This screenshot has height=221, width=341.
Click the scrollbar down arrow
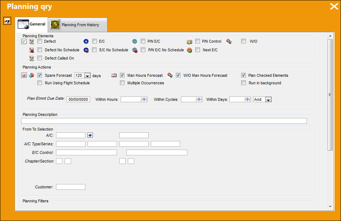click(330, 206)
